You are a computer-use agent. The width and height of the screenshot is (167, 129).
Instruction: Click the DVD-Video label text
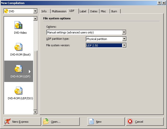pyautogui.click(x=20, y=33)
